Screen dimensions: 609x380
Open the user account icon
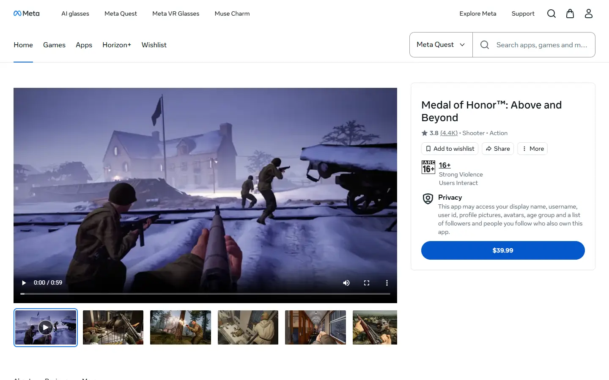(x=589, y=14)
